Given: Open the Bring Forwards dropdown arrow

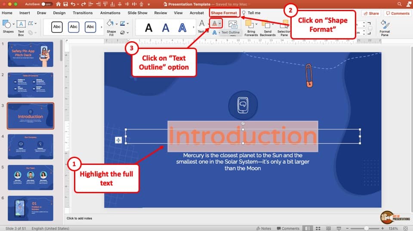Looking at the screenshot, I should point(256,24).
